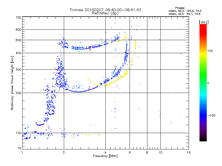Screen dimensions: 222x166
Task: Click the 'Phases' header label
Action: pos(180,8)
